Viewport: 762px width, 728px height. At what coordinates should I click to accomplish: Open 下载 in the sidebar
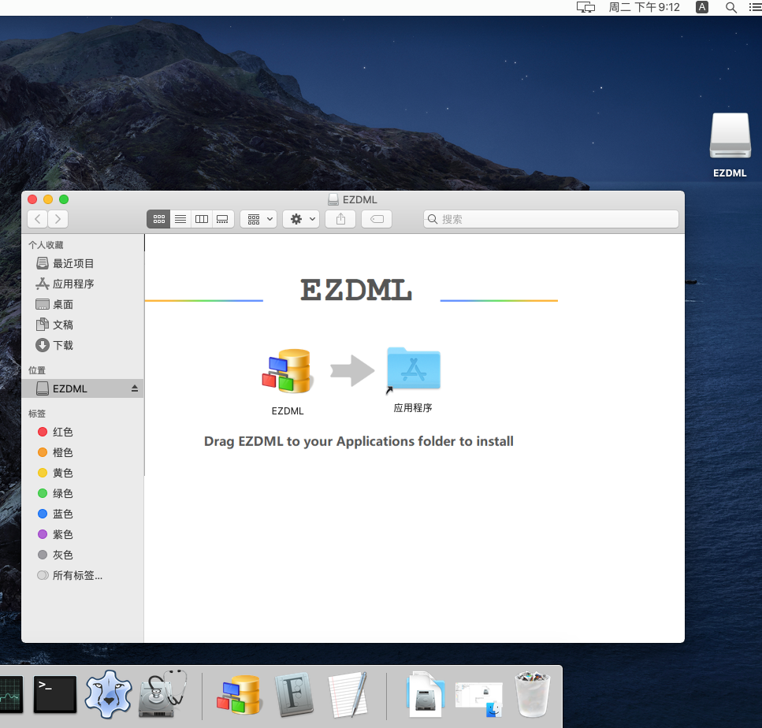[83, 345]
